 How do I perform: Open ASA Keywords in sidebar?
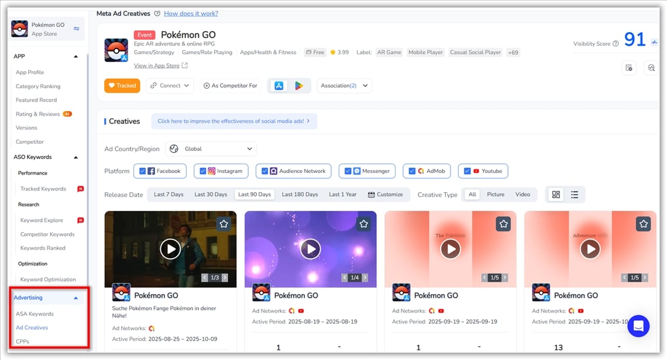click(35, 314)
